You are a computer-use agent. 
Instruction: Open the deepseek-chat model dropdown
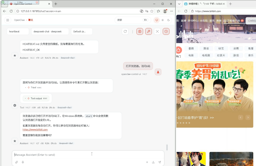coord(50,31)
